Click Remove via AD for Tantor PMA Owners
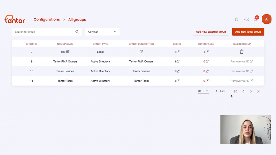The height and width of the screenshot is (155, 276). 241,61
